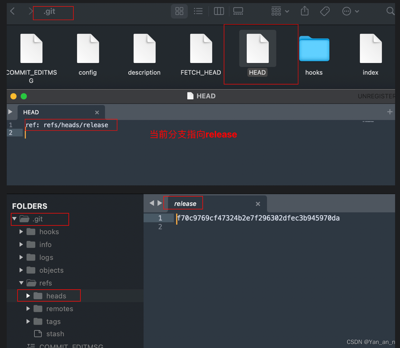This screenshot has height=348, width=400.
Task: Select the config file icon
Action: pyautogui.click(x=88, y=48)
